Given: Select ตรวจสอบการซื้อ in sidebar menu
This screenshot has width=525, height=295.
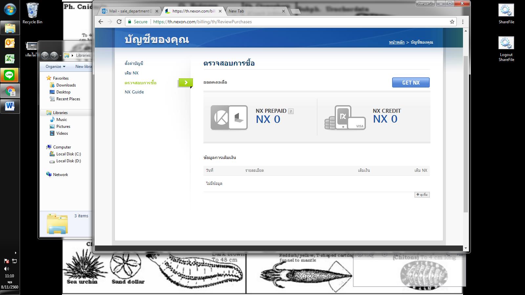Looking at the screenshot, I should 140,83.
